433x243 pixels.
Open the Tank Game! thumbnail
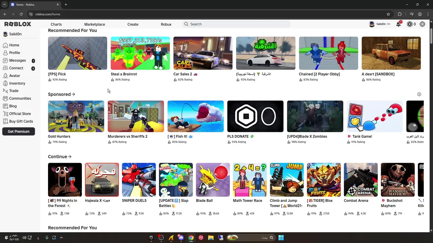coord(375,116)
